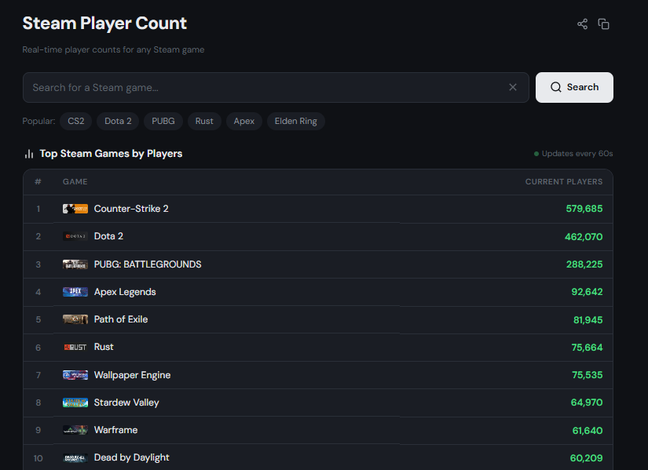This screenshot has height=470, width=648.
Task: Select the Dota 2 popular chip
Action: [x=118, y=121]
